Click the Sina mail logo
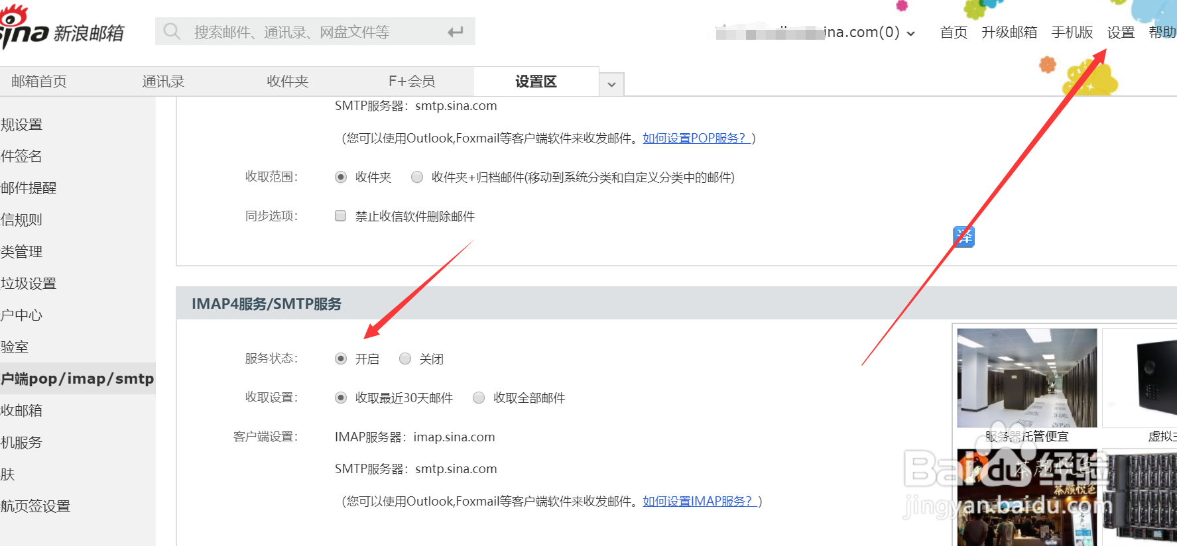The image size is (1177, 546). tap(62, 28)
